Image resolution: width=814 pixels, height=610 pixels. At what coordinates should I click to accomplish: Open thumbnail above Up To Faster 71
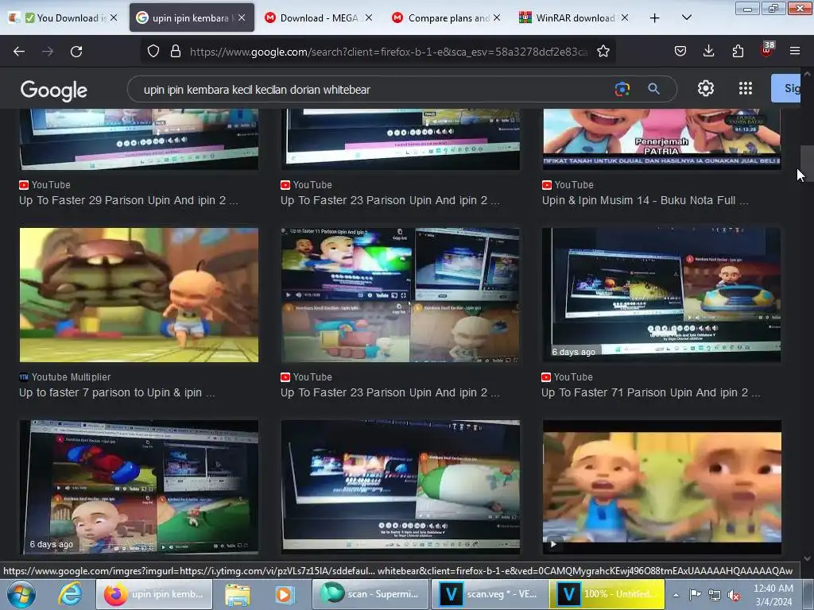tap(661, 295)
